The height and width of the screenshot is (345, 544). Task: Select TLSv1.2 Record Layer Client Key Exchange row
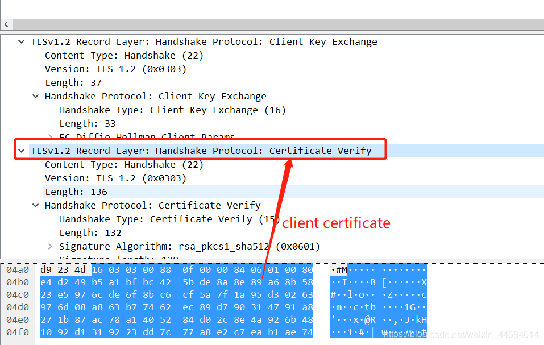coord(204,42)
